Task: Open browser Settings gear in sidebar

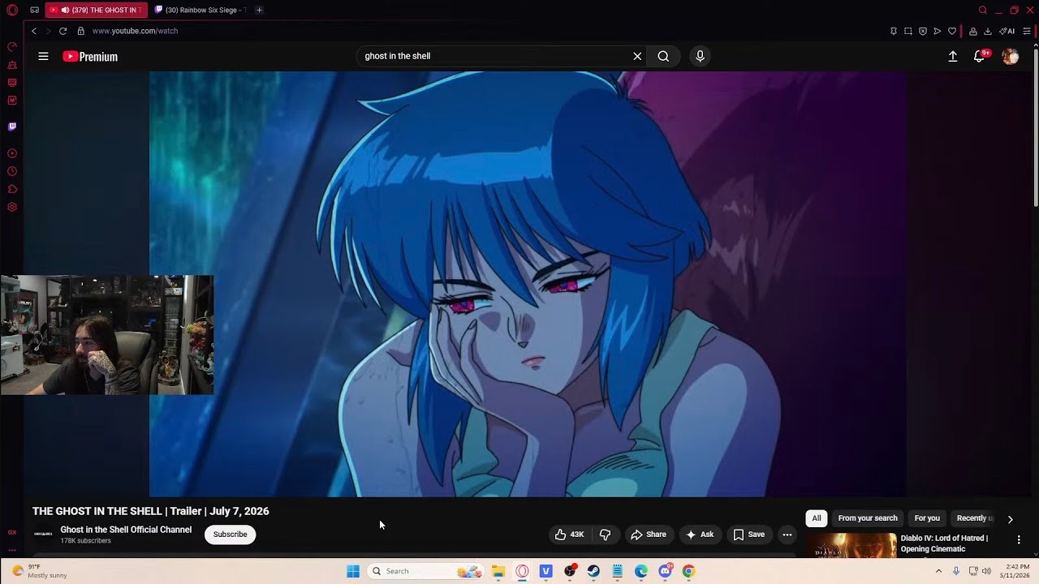Action: pos(11,207)
